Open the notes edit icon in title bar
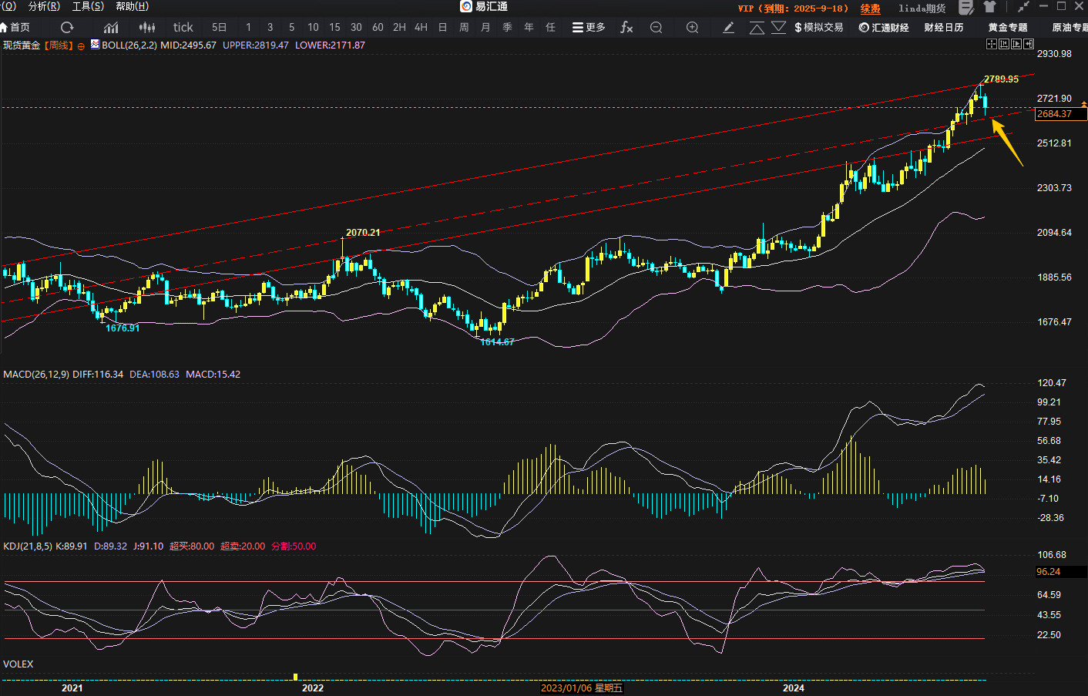1088x696 pixels. point(965,7)
